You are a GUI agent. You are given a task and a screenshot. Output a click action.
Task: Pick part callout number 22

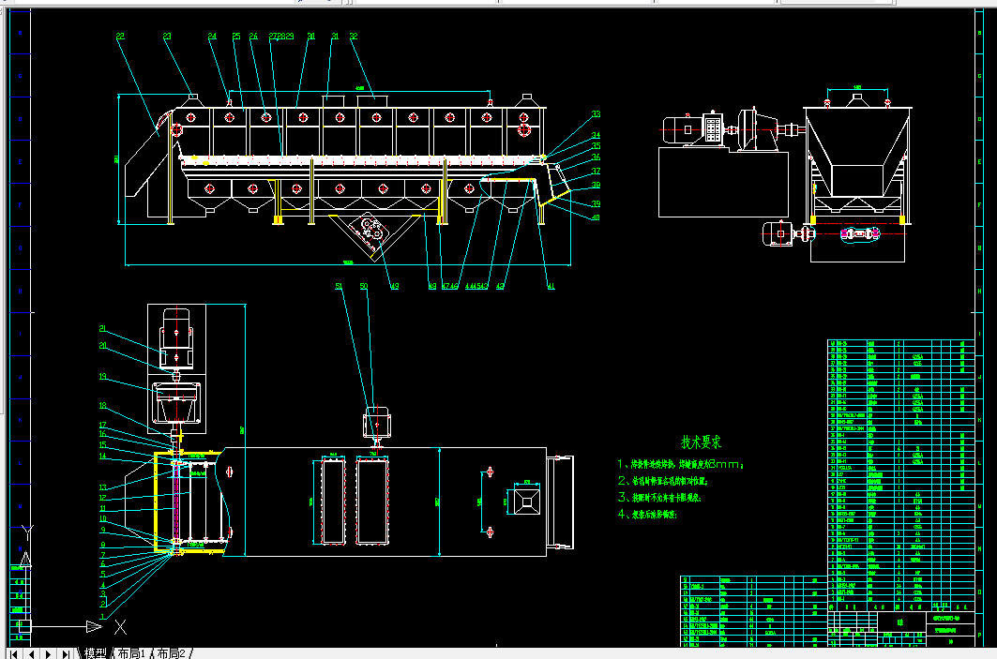[120, 37]
